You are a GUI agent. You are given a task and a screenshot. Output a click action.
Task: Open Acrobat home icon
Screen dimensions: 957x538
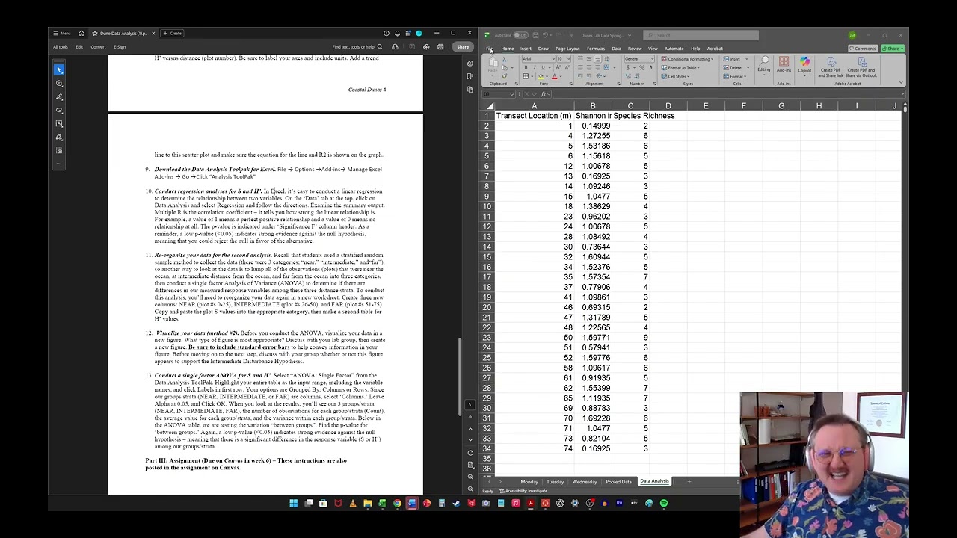(81, 33)
